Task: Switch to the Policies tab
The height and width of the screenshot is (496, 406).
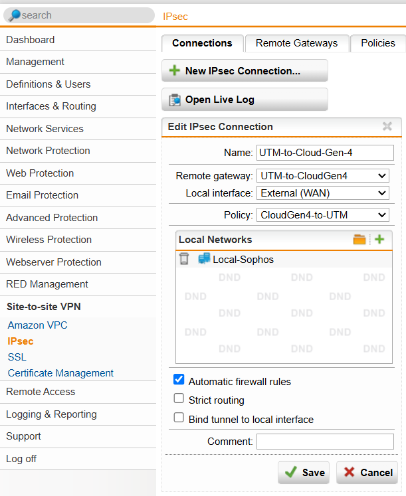Action: click(377, 43)
